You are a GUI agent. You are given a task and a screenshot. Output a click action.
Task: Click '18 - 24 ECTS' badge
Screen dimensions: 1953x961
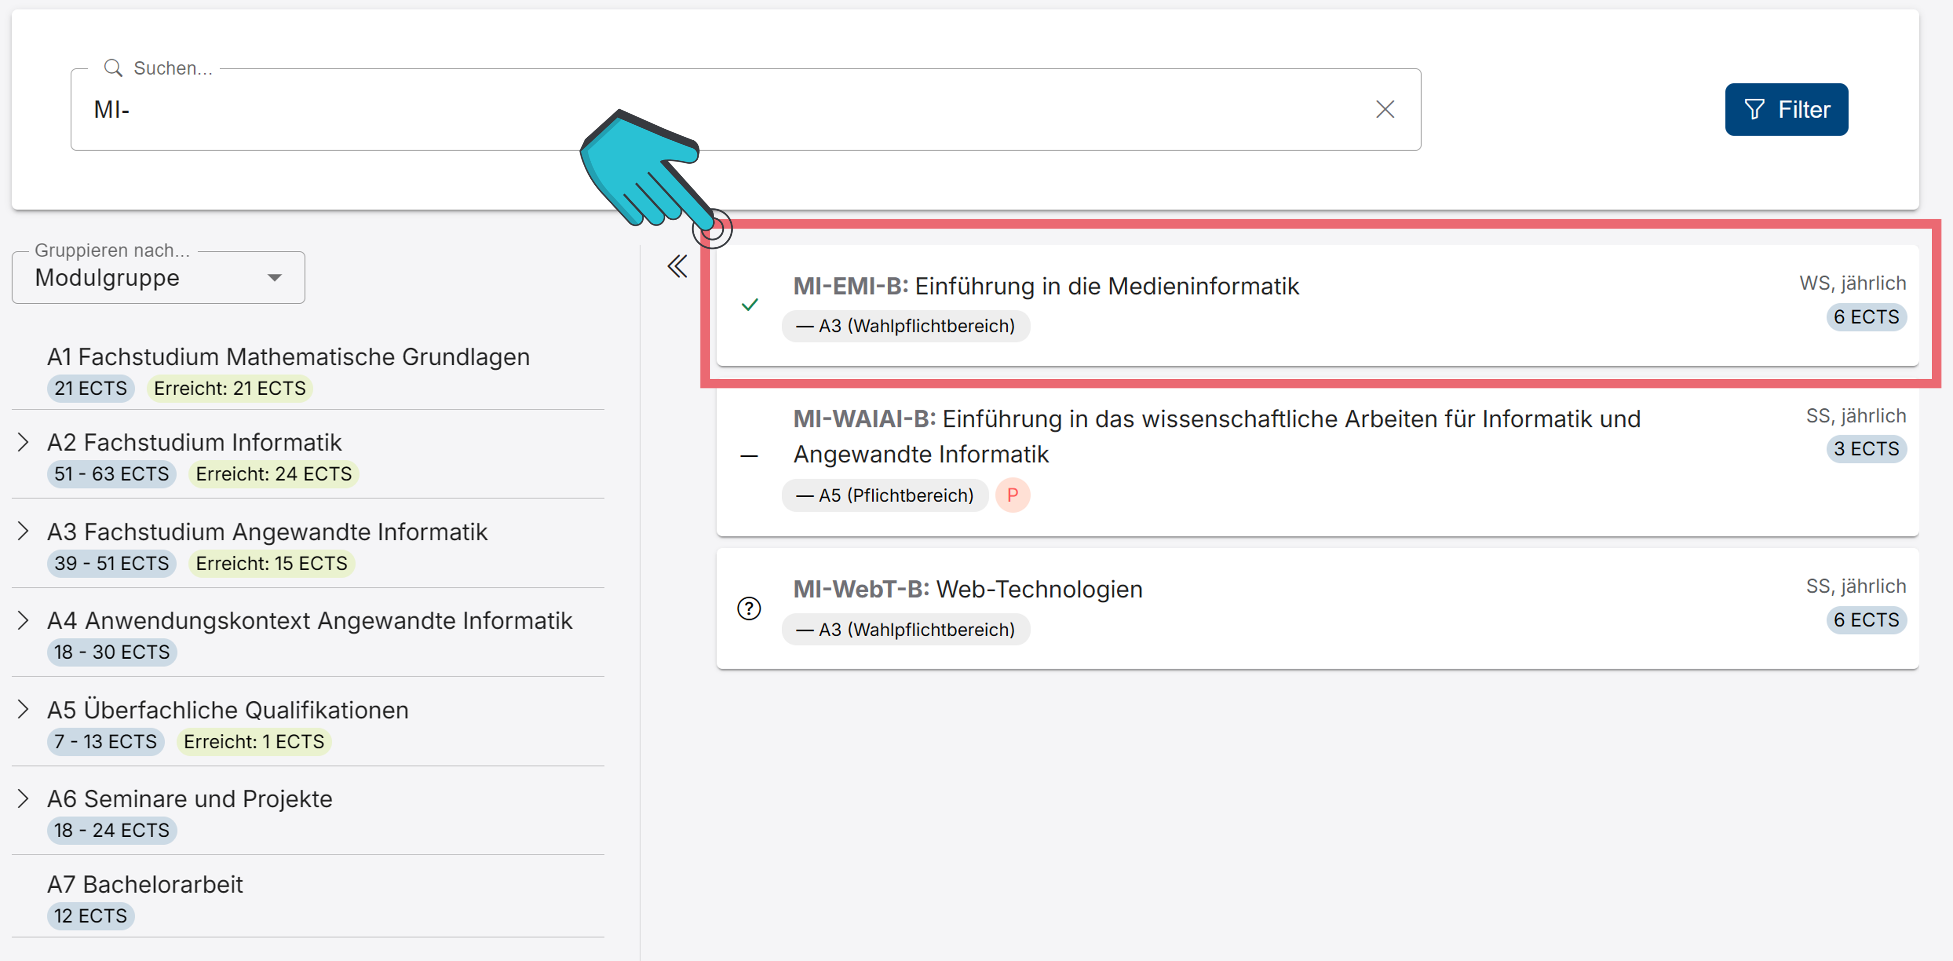111,830
